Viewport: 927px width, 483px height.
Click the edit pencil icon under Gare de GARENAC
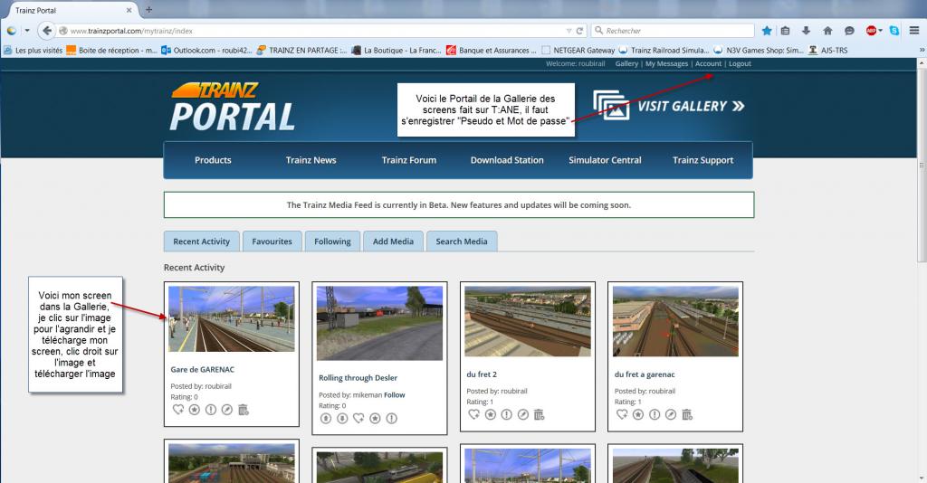coord(227,409)
